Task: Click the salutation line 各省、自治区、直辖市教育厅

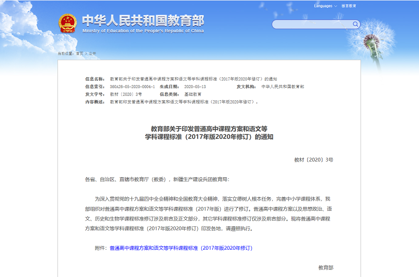Action: pos(157,179)
